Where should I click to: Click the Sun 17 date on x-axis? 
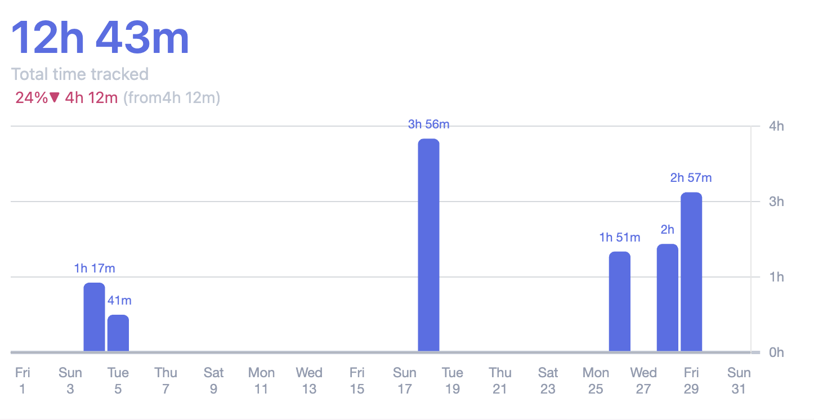405,381
